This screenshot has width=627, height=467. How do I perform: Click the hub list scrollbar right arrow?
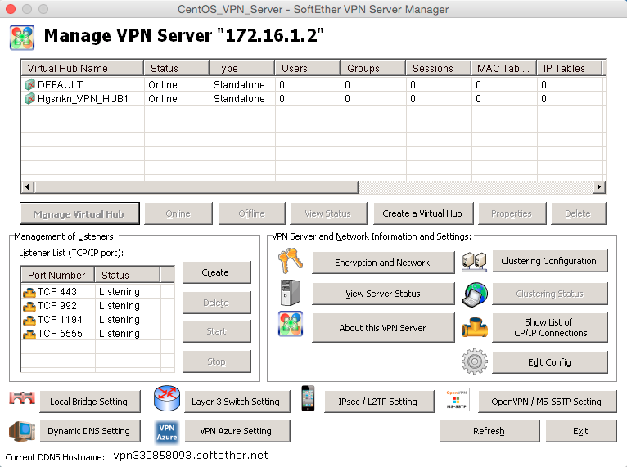point(598,187)
